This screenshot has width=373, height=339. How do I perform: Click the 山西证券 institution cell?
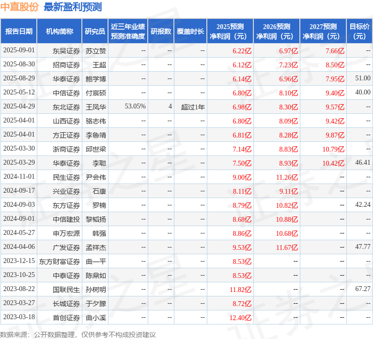(x=66, y=121)
